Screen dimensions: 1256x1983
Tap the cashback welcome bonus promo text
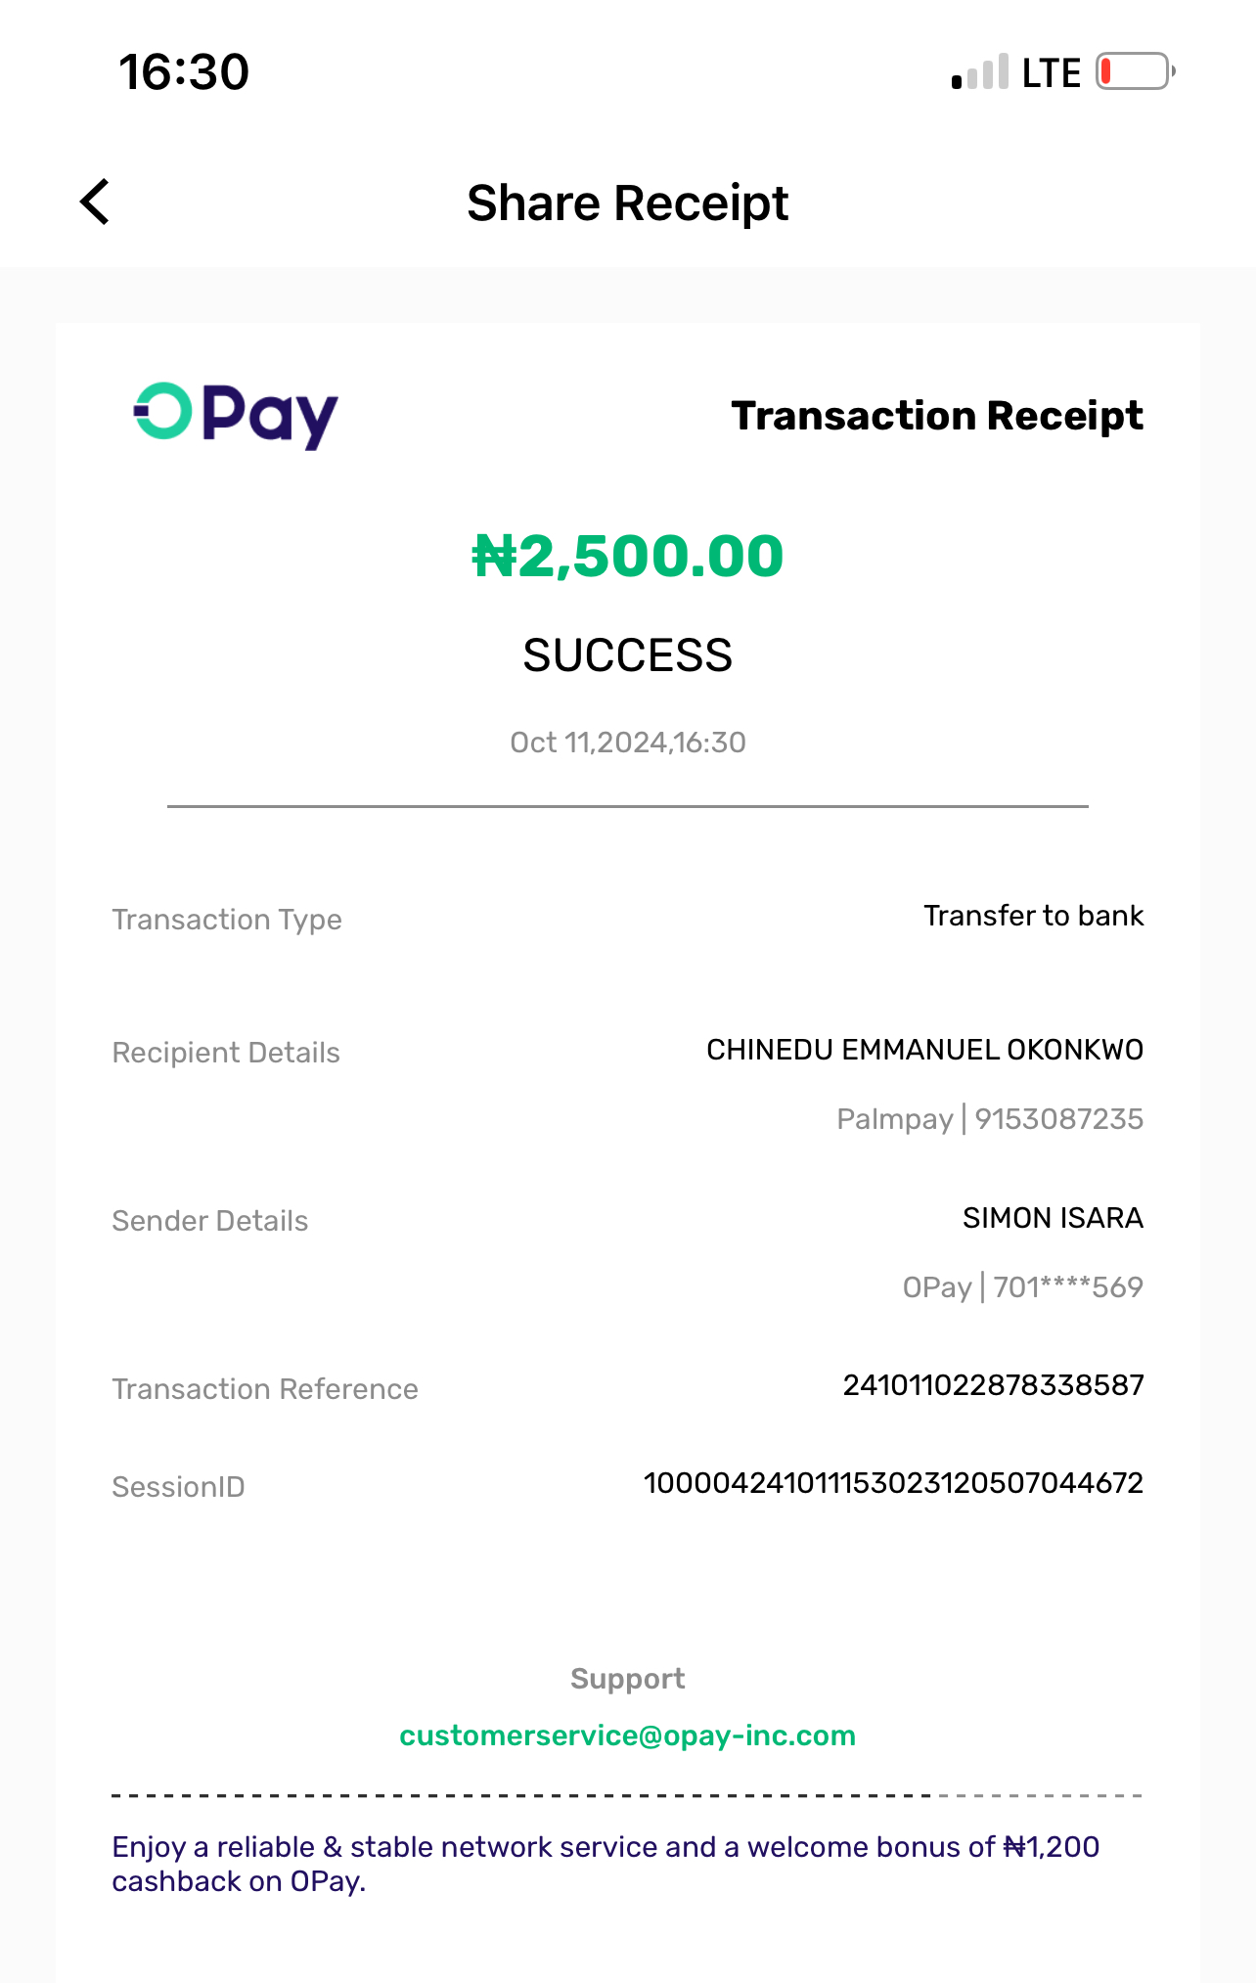tap(606, 1864)
